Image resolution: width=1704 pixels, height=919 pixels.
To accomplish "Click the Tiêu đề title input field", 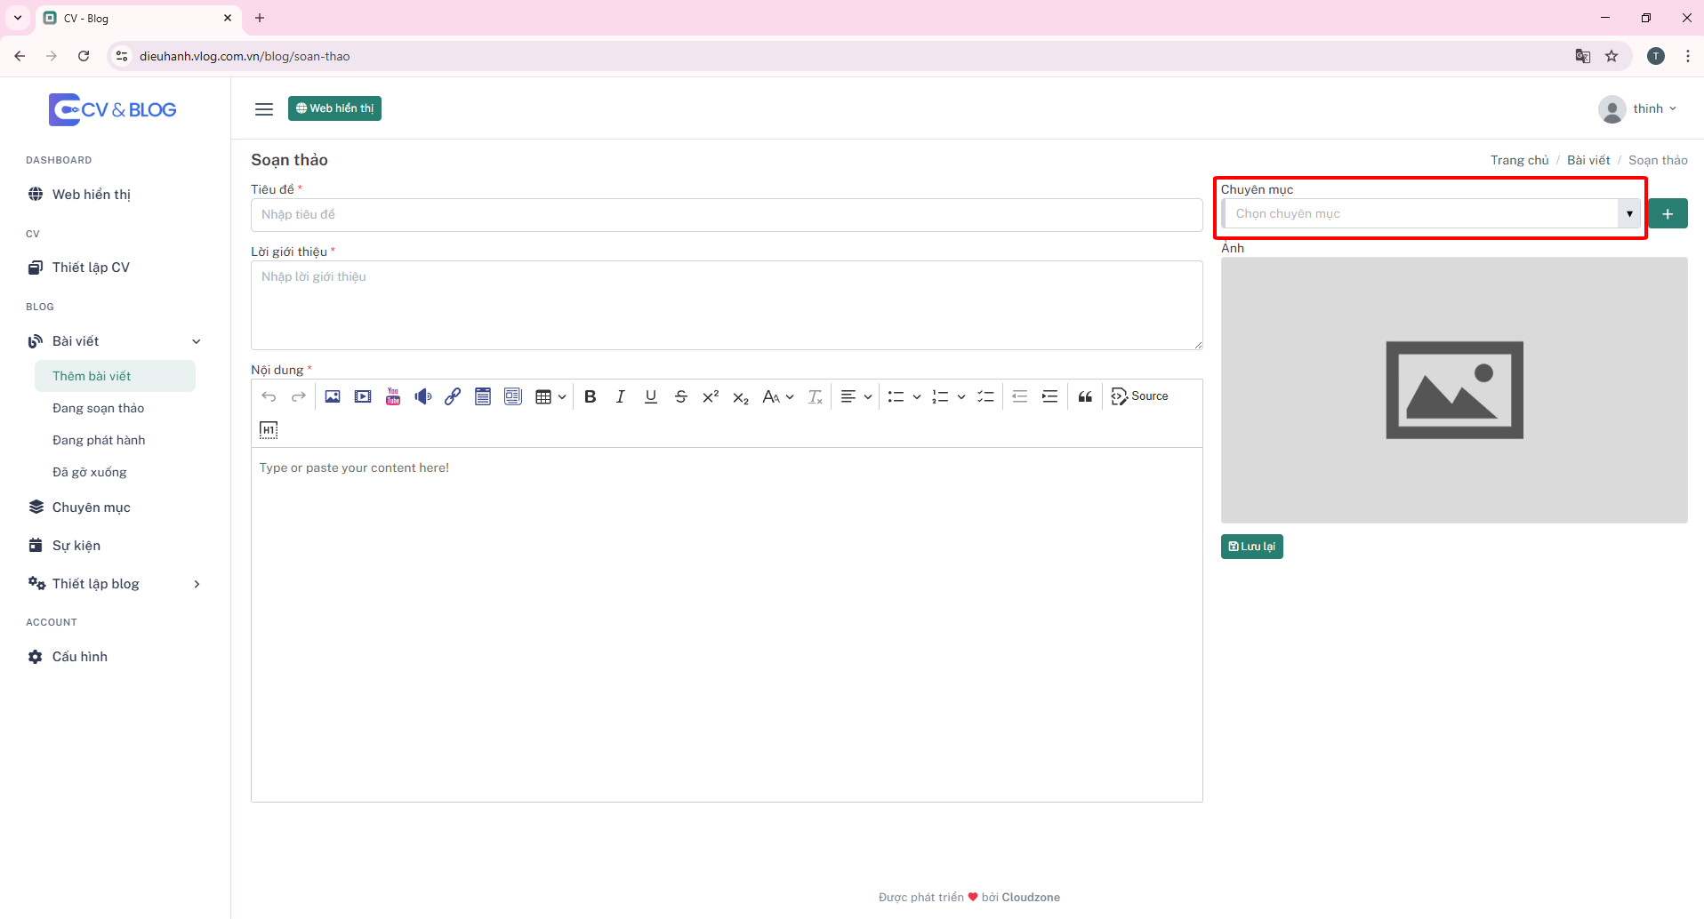I will click(x=727, y=214).
